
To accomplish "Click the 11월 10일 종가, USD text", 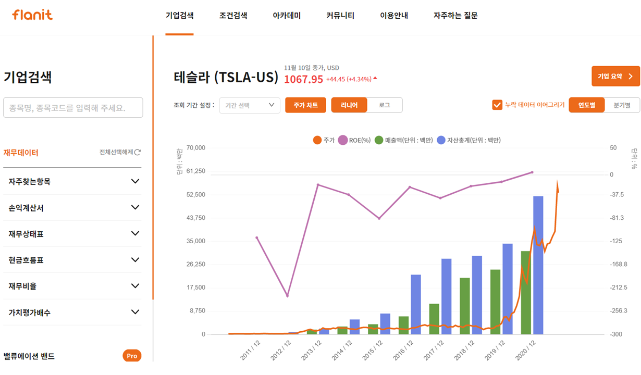I will [x=312, y=68].
